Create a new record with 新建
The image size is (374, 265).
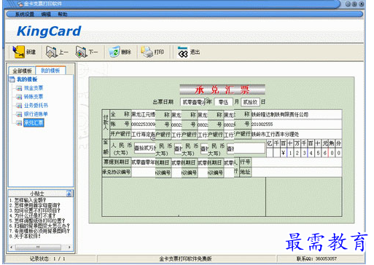pyautogui.click(x=24, y=52)
